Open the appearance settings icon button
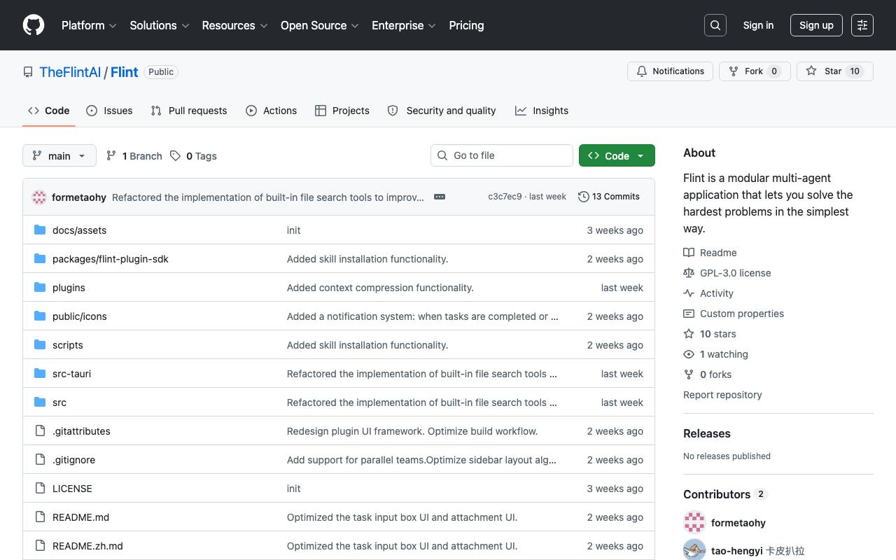Screen dimensions: 896x560 (x=862, y=25)
